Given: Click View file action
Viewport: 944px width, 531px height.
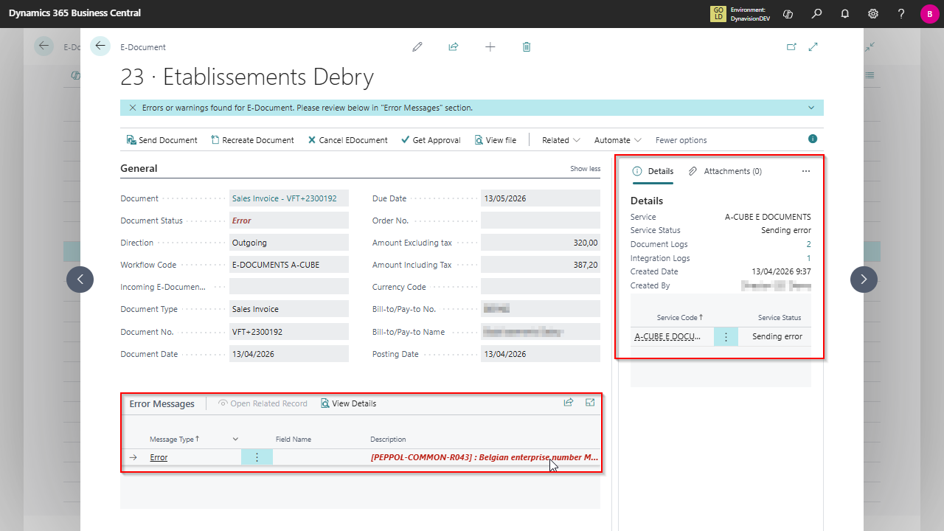Looking at the screenshot, I should click(x=495, y=140).
